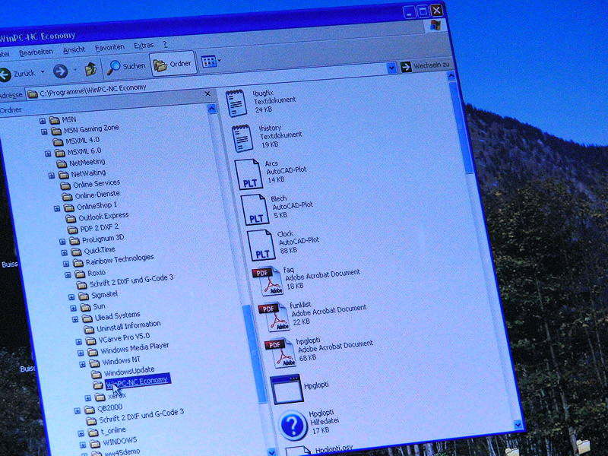Select the Hpglopti application window icon
The height and width of the screenshot is (456, 608).
point(287,389)
